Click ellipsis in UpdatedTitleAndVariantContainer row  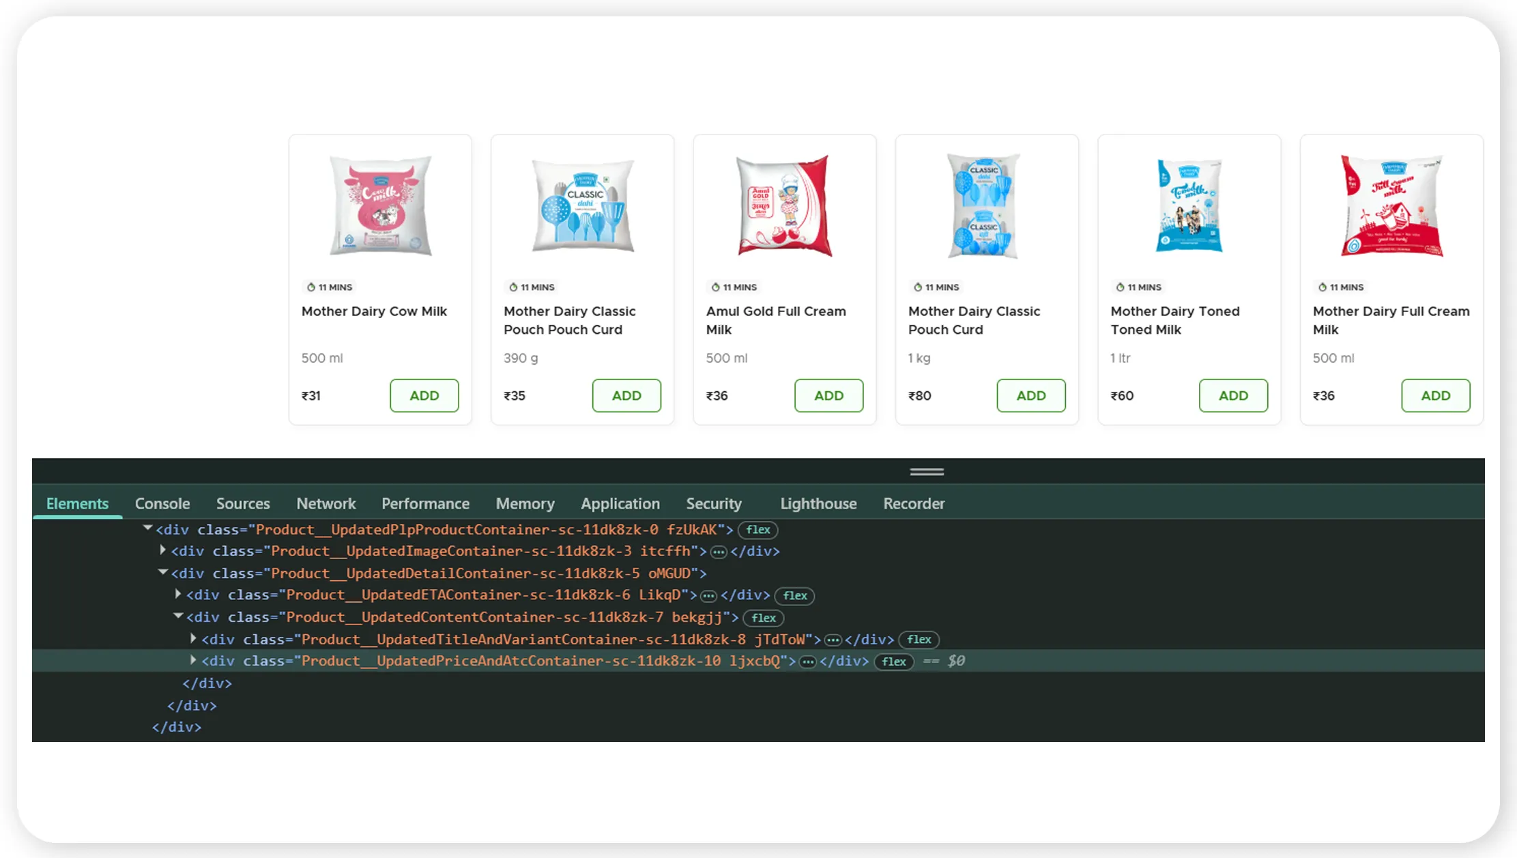(x=833, y=640)
